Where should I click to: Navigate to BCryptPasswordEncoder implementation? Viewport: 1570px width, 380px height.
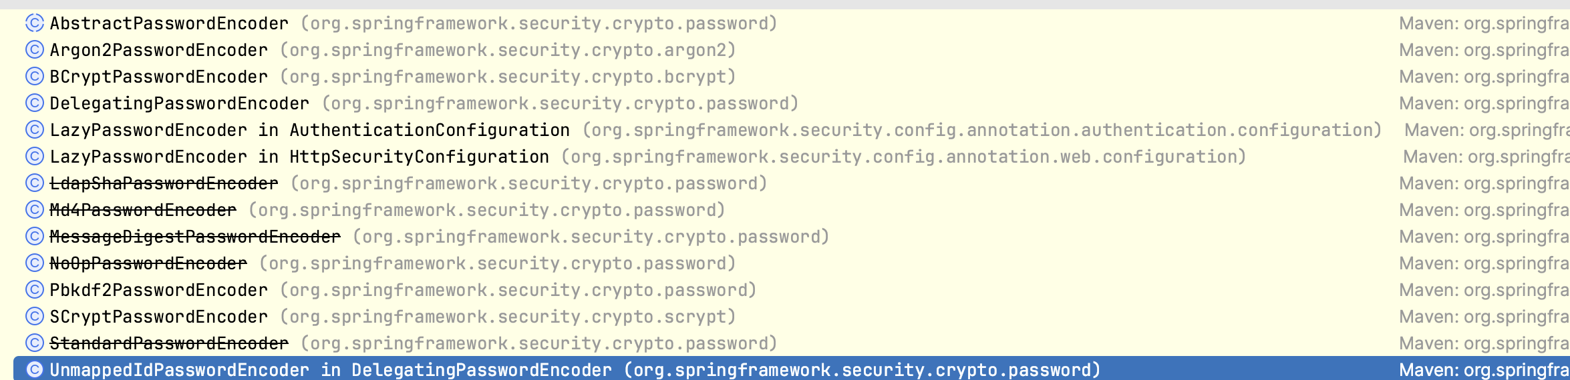[792, 77]
